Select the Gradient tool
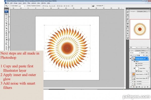This screenshot has width=151, height=100. click(6, 40)
